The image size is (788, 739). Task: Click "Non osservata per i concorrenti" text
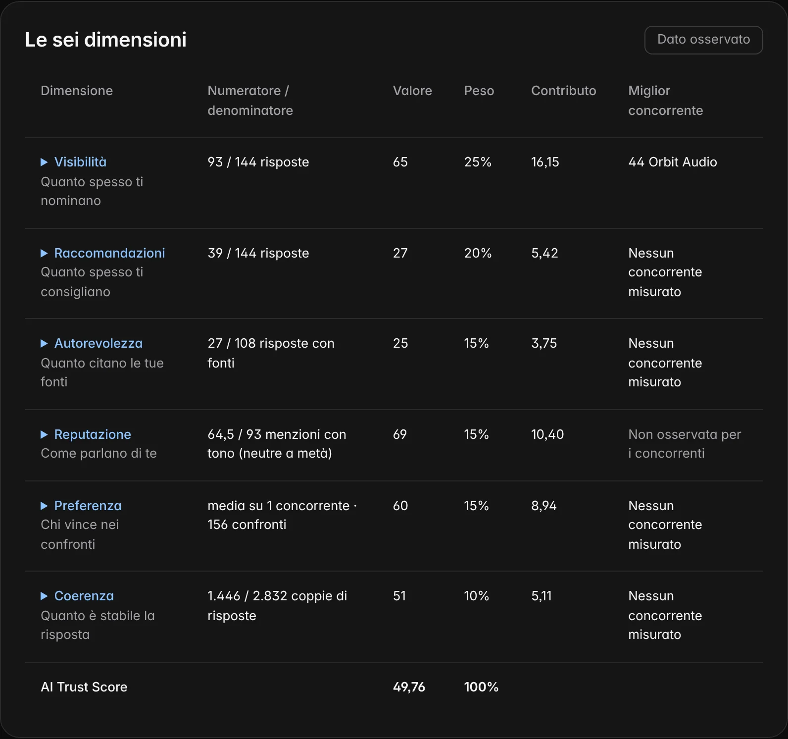coord(685,444)
